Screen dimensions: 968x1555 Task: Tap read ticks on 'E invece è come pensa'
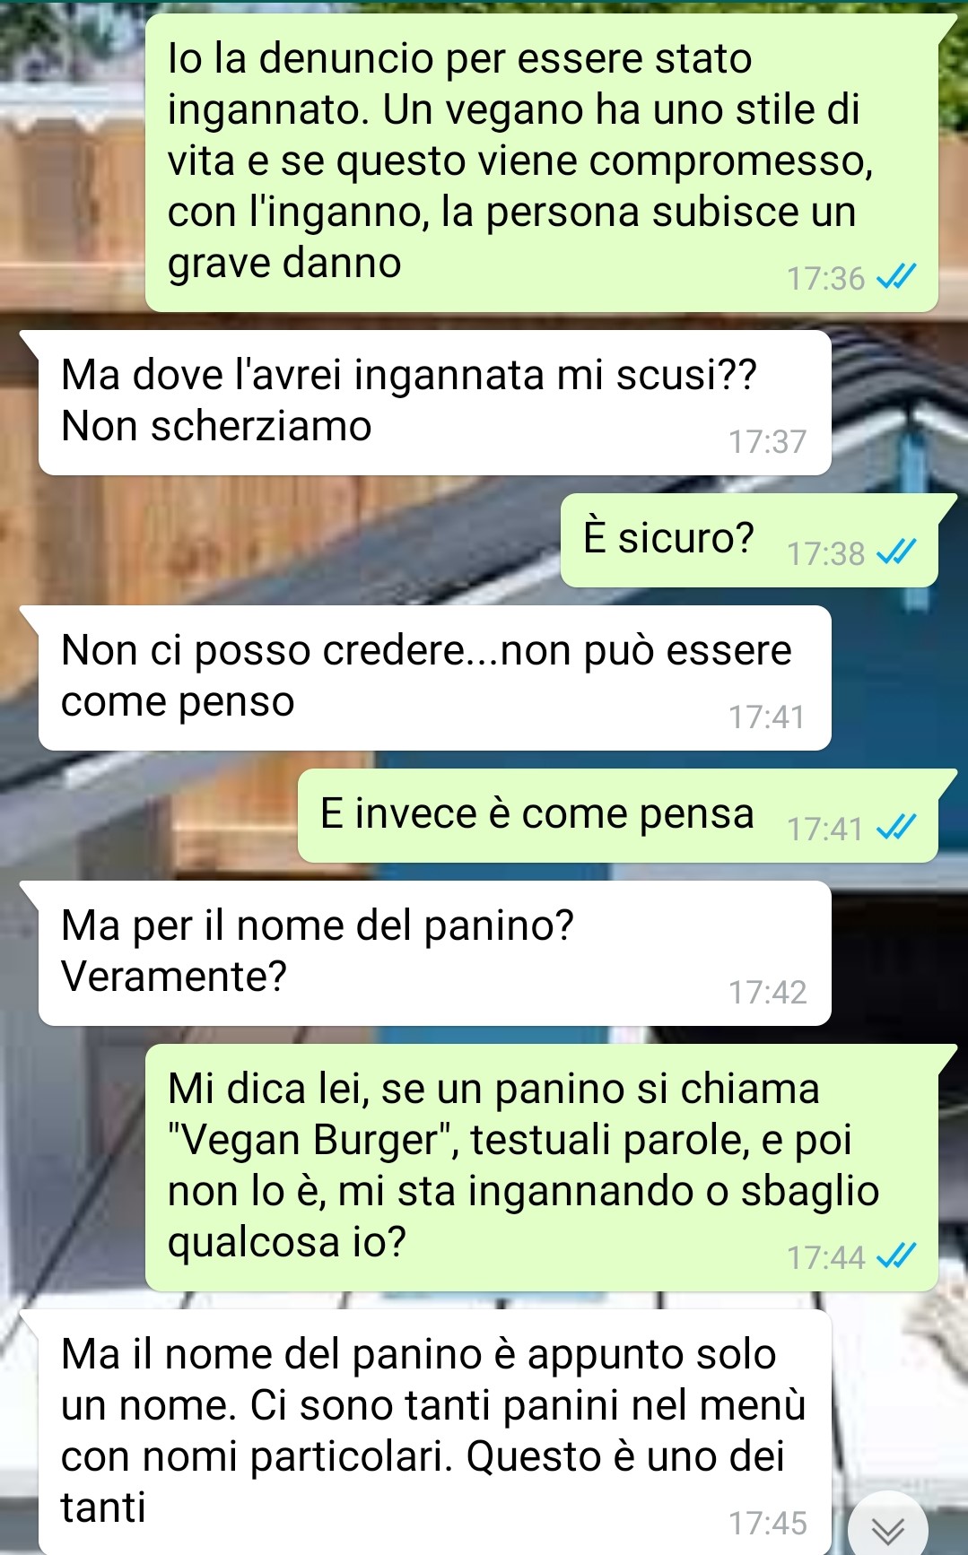tap(895, 829)
